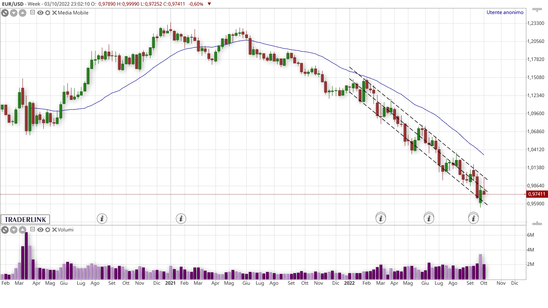
Task: Remove the Media Mobile indicator with X
Action: [x=54, y=13]
